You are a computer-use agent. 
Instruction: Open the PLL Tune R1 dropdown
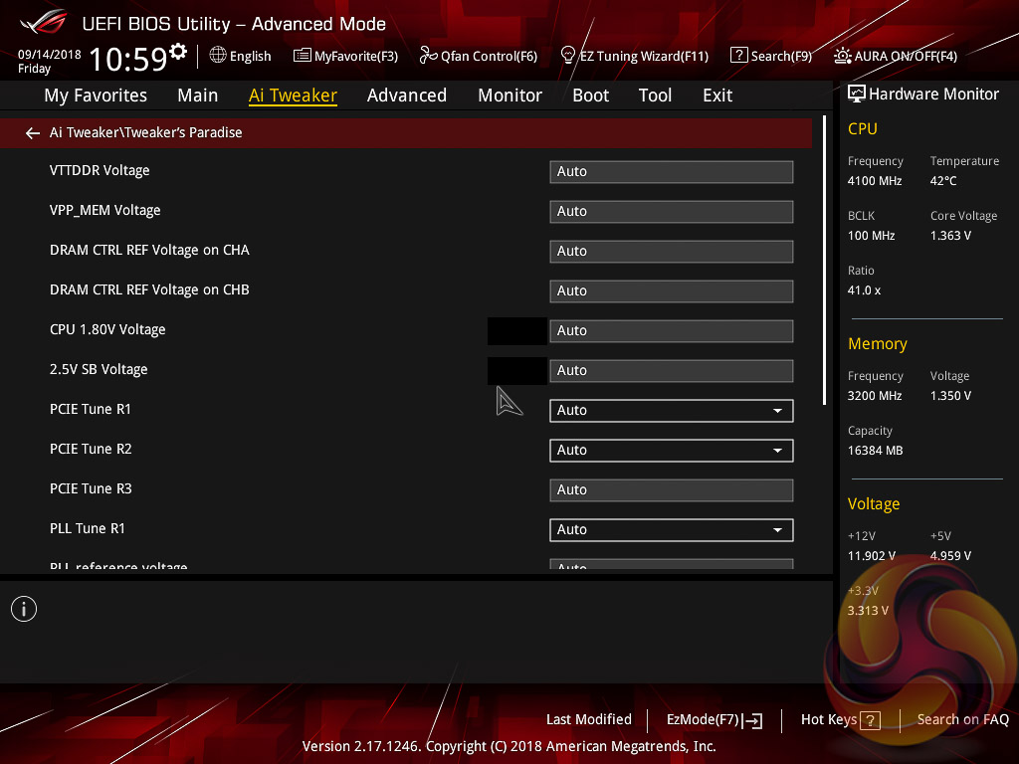[x=672, y=530]
